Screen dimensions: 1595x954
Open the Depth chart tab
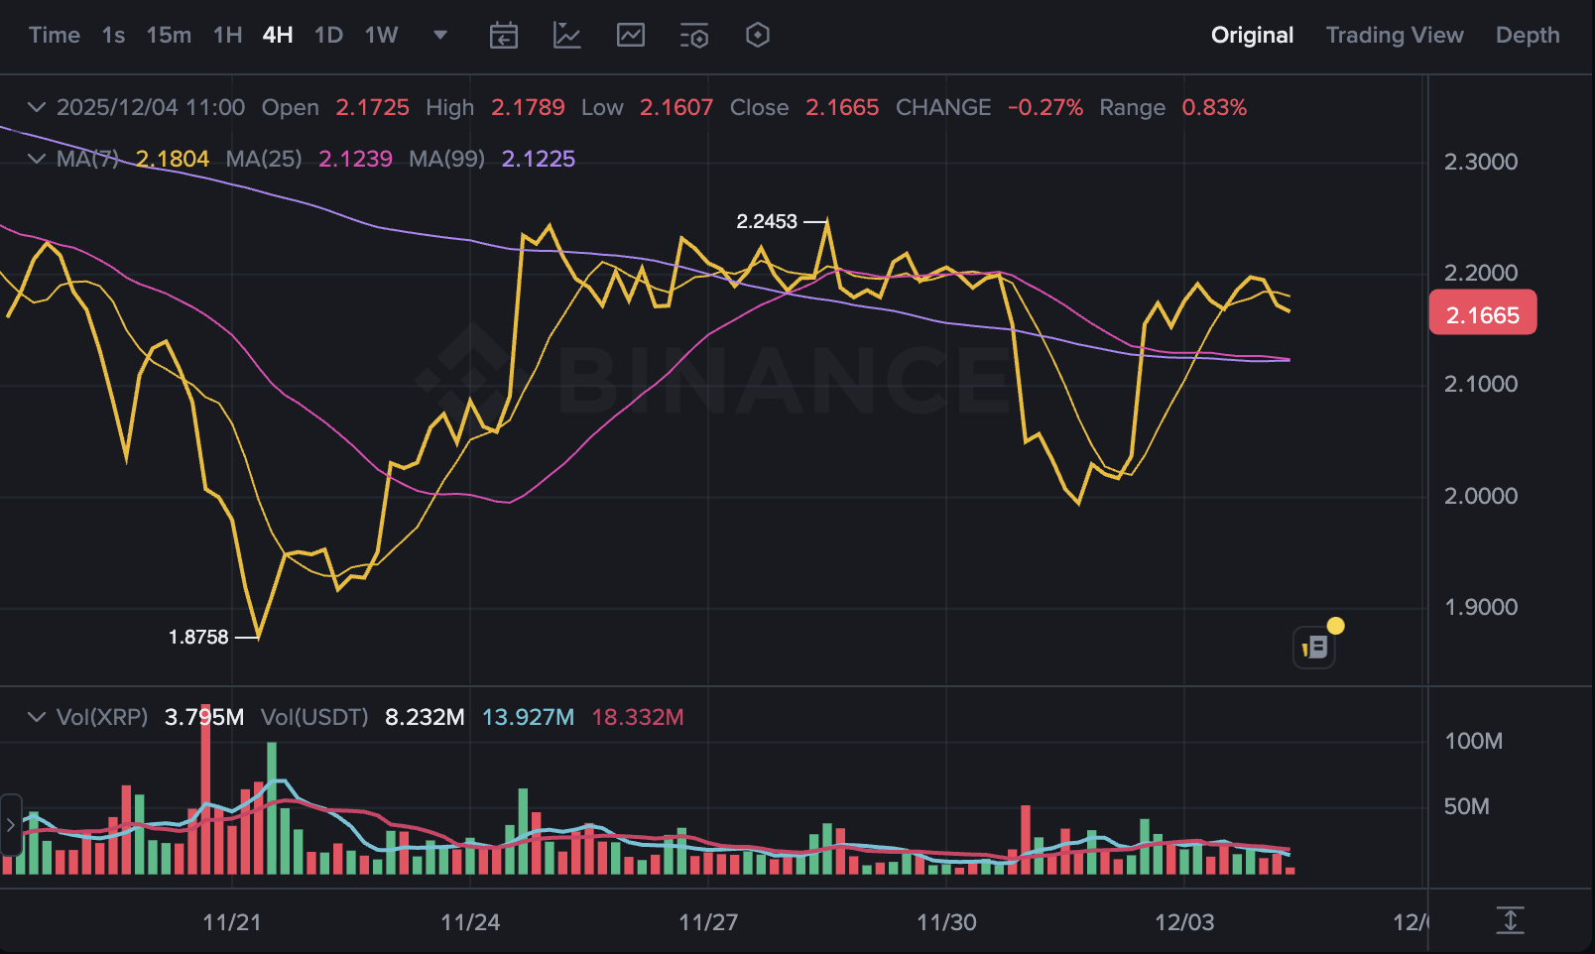coord(1527,36)
